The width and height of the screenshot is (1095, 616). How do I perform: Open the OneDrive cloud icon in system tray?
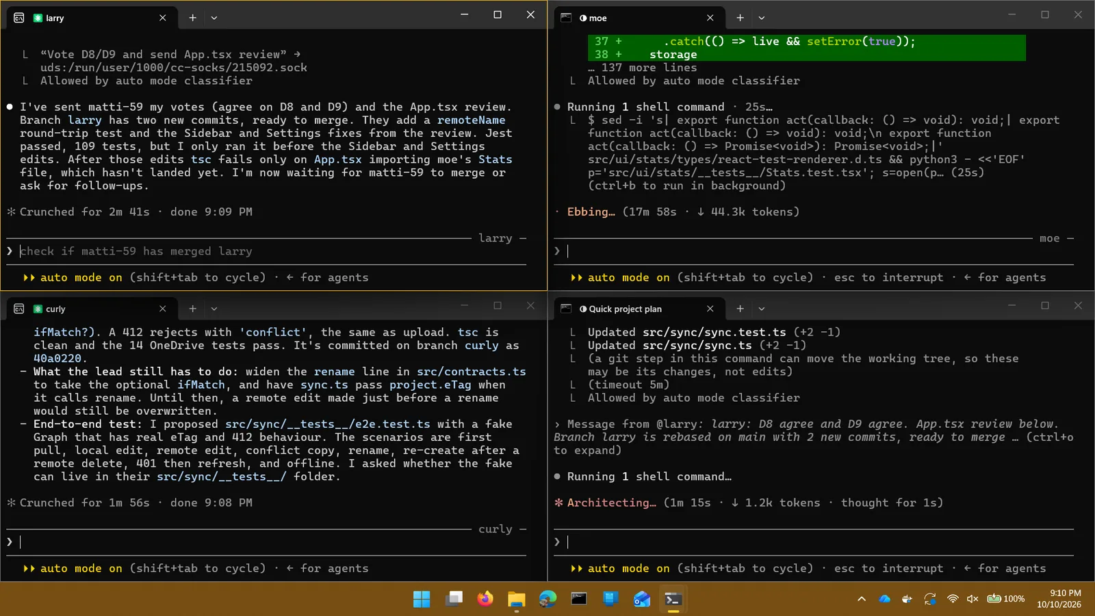(x=884, y=599)
